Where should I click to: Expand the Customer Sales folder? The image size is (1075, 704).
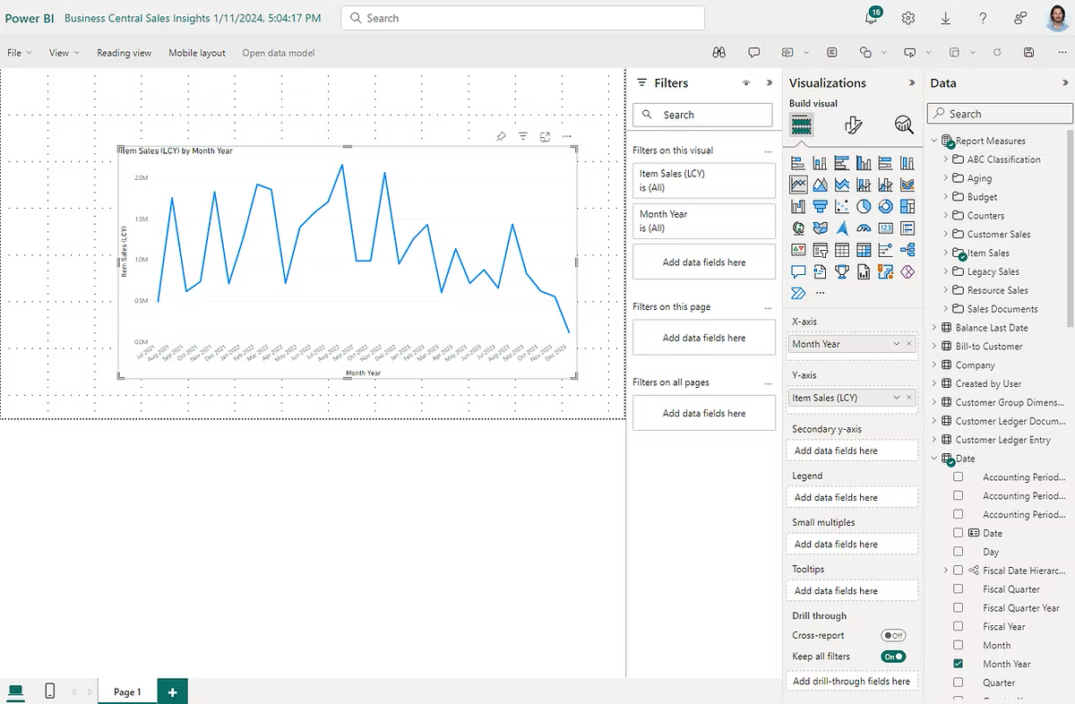tap(946, 234)
